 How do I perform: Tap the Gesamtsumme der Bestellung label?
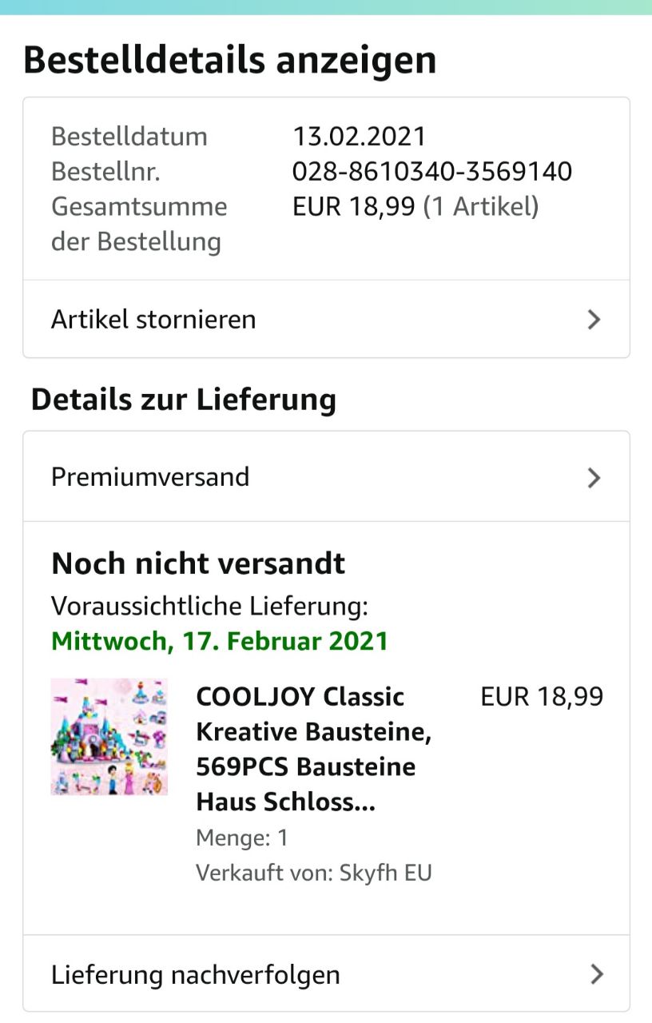pyautogui.click(x=139, y=224)
